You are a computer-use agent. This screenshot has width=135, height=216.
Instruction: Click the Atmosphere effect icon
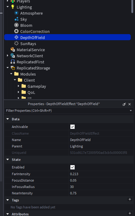tap(16, 13)
